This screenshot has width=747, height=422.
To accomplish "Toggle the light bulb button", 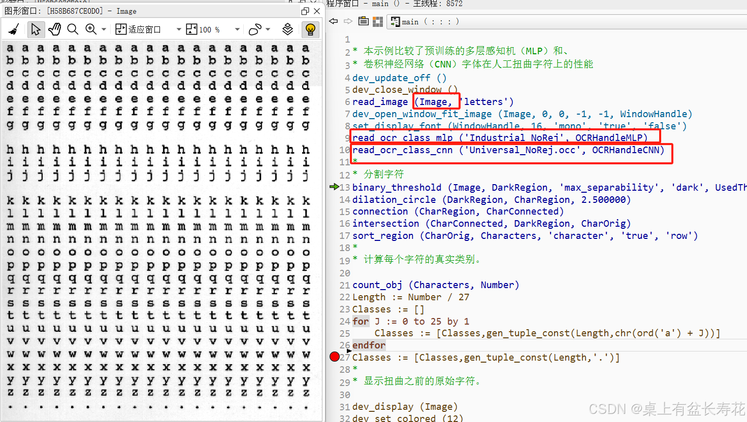I will (310, 29).
